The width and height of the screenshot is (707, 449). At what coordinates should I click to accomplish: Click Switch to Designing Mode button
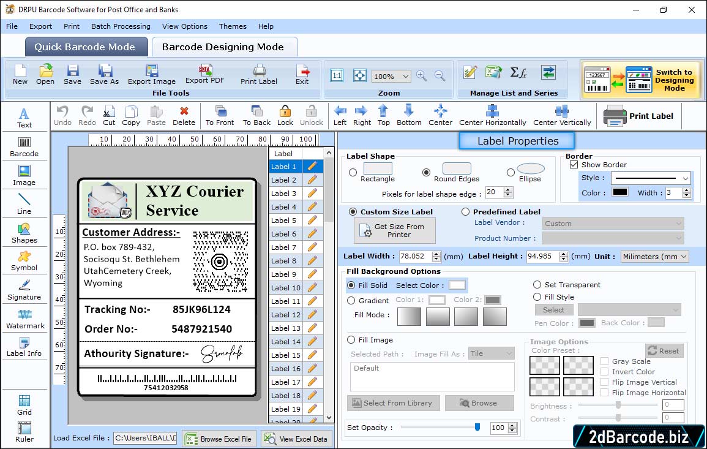[641, 80]
